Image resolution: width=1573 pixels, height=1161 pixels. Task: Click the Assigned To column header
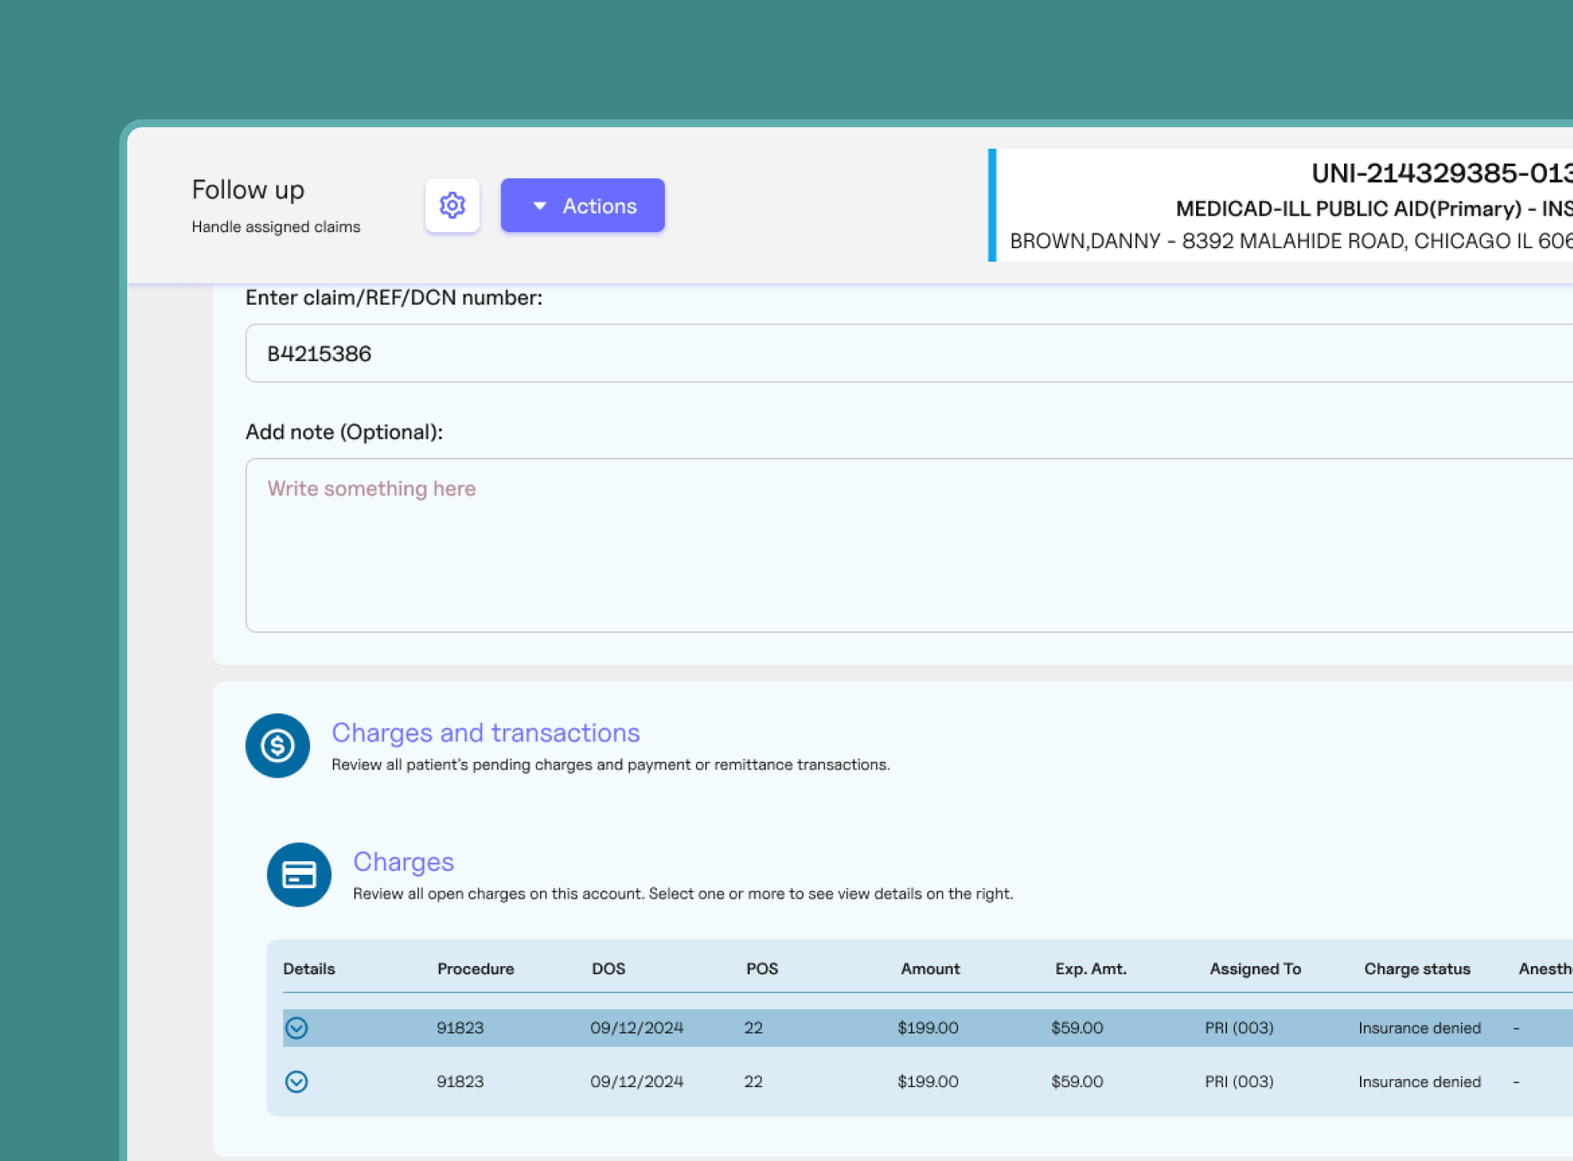pyautogui.click(x=1255, y=969)
